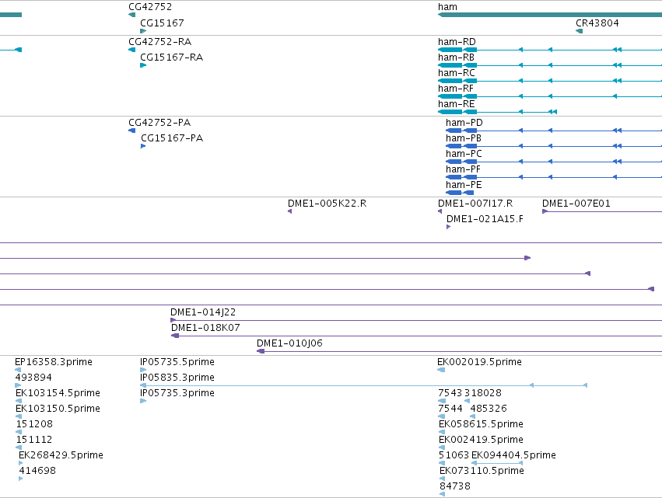The width and height of the screenshot is (662, 498).
Task: Click the 414698 feature arrow
Action: pyautogui.click(x=21, y=479)
